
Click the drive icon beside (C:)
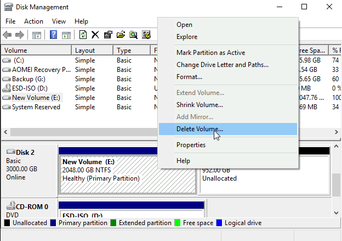click(x=7, y=60)
